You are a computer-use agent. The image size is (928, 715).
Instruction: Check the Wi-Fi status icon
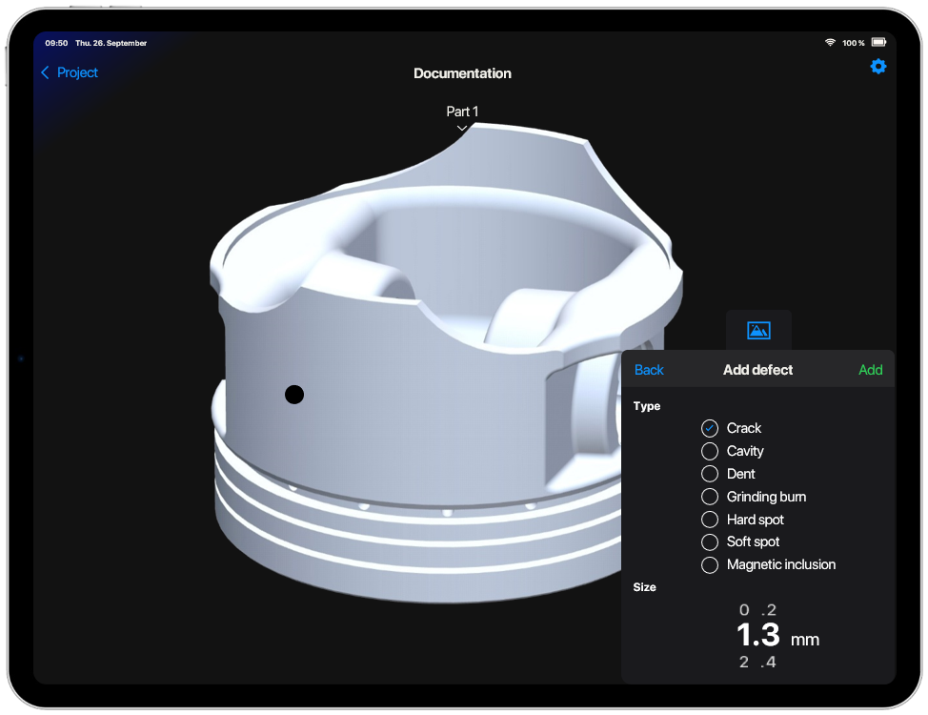pos(830,43)
